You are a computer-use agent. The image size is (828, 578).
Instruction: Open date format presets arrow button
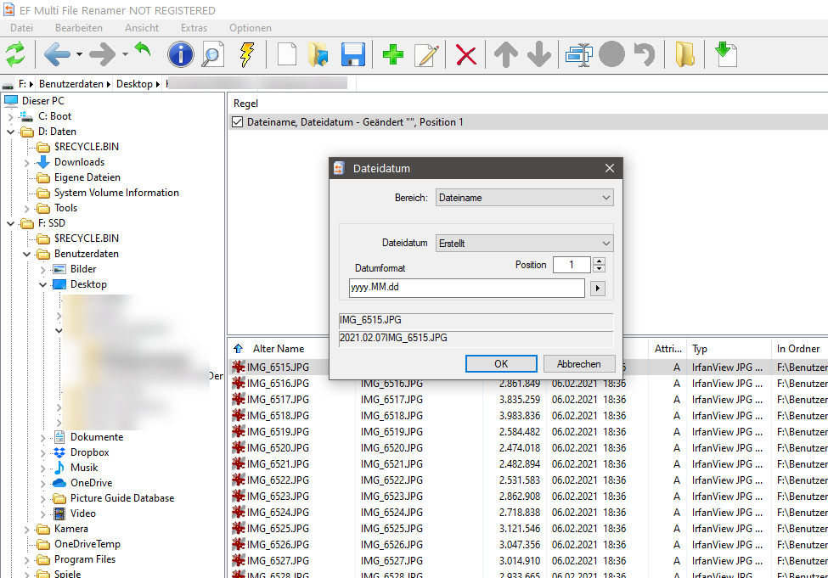click(x=597, y=289)
